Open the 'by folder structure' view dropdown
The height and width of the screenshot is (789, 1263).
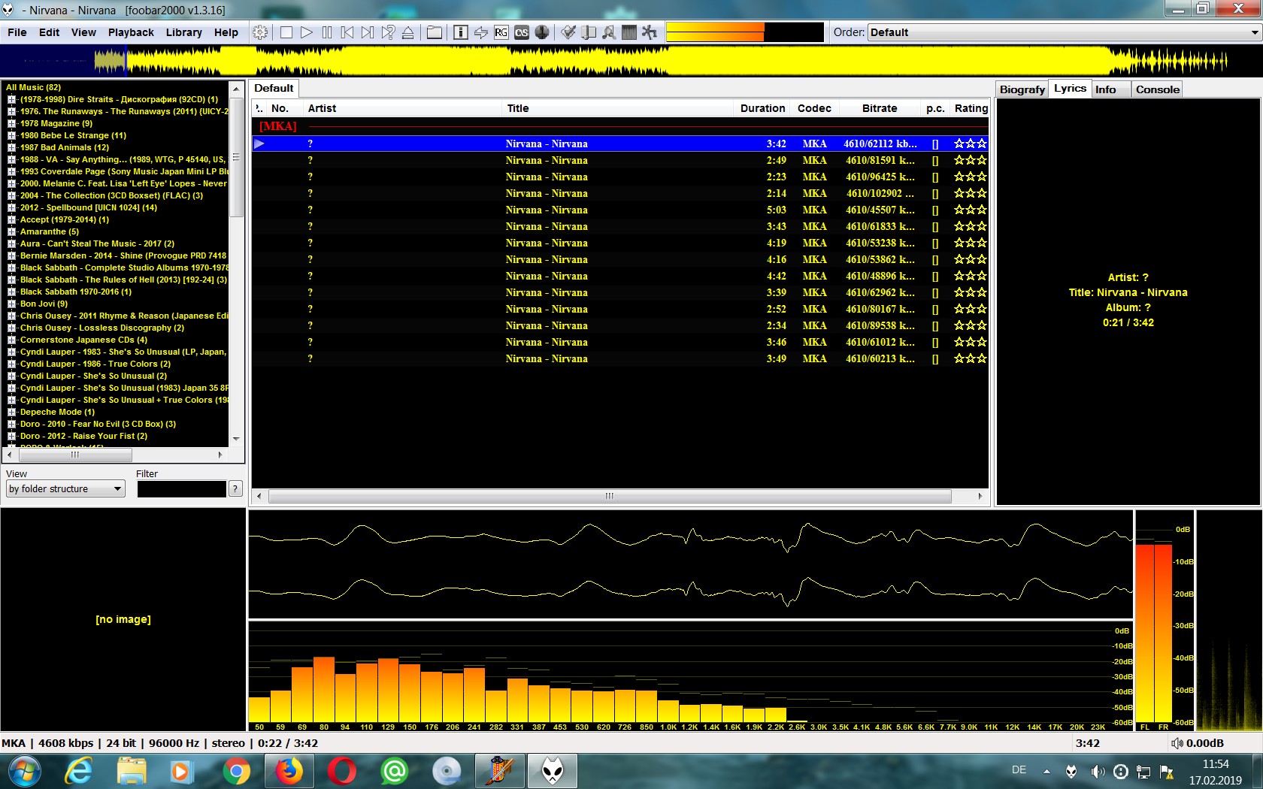click(65, 489)
